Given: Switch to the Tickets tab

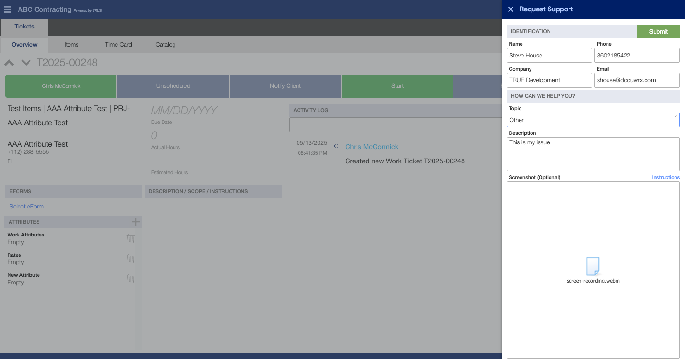Looking at the screenshot, I should pyautogui.click(x=24, y=27).
